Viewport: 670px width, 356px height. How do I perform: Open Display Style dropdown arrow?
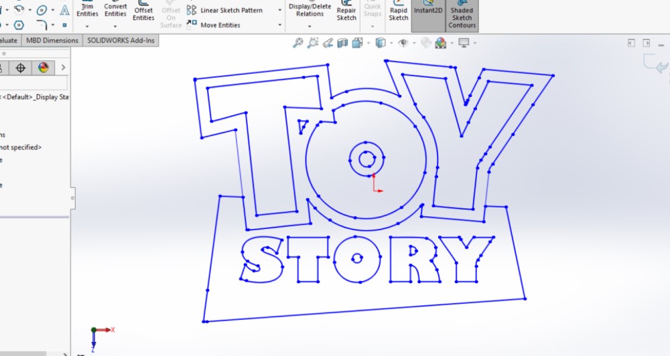[x=391, y=43]
